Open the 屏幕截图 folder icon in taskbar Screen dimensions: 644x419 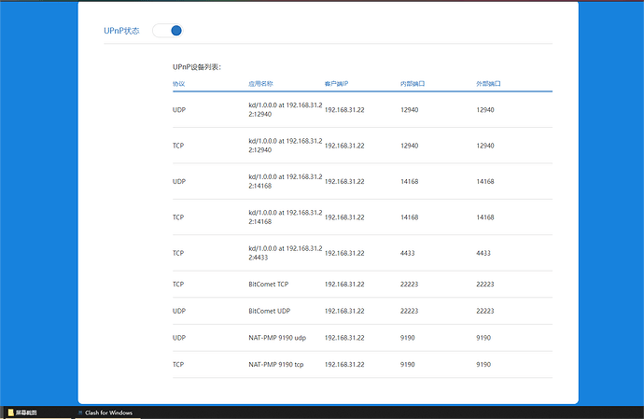11,412
